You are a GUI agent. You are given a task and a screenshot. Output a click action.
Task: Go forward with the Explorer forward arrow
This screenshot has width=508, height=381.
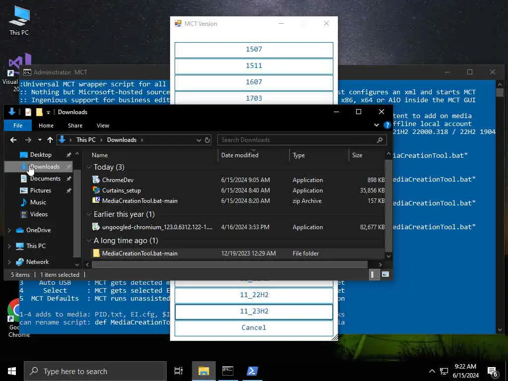tap(28, 140)
